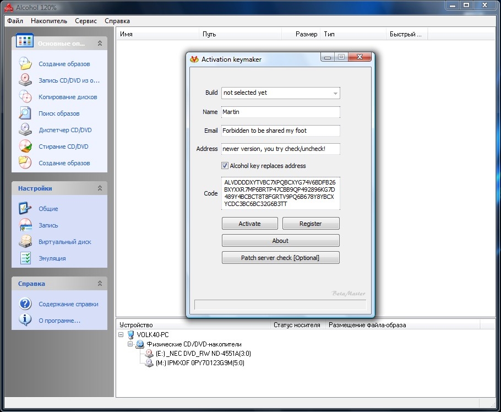Click the Основные операции panel header icon
The height and width of the screenshot is (412, 501).
[25, 41]
